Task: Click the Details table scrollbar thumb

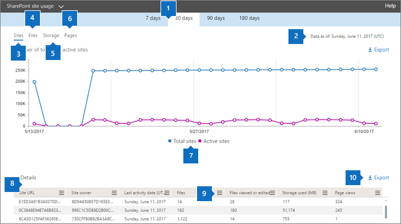Action: coord(386,212)
